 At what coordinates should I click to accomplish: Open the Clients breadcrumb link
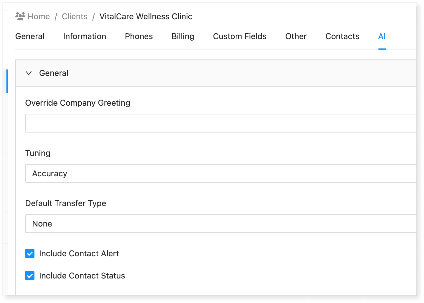pos(74,16)
